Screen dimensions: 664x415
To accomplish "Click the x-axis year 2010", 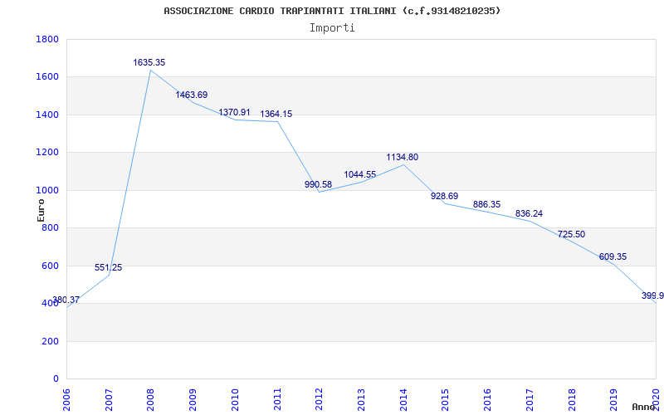I will click(x=235, y=399).
